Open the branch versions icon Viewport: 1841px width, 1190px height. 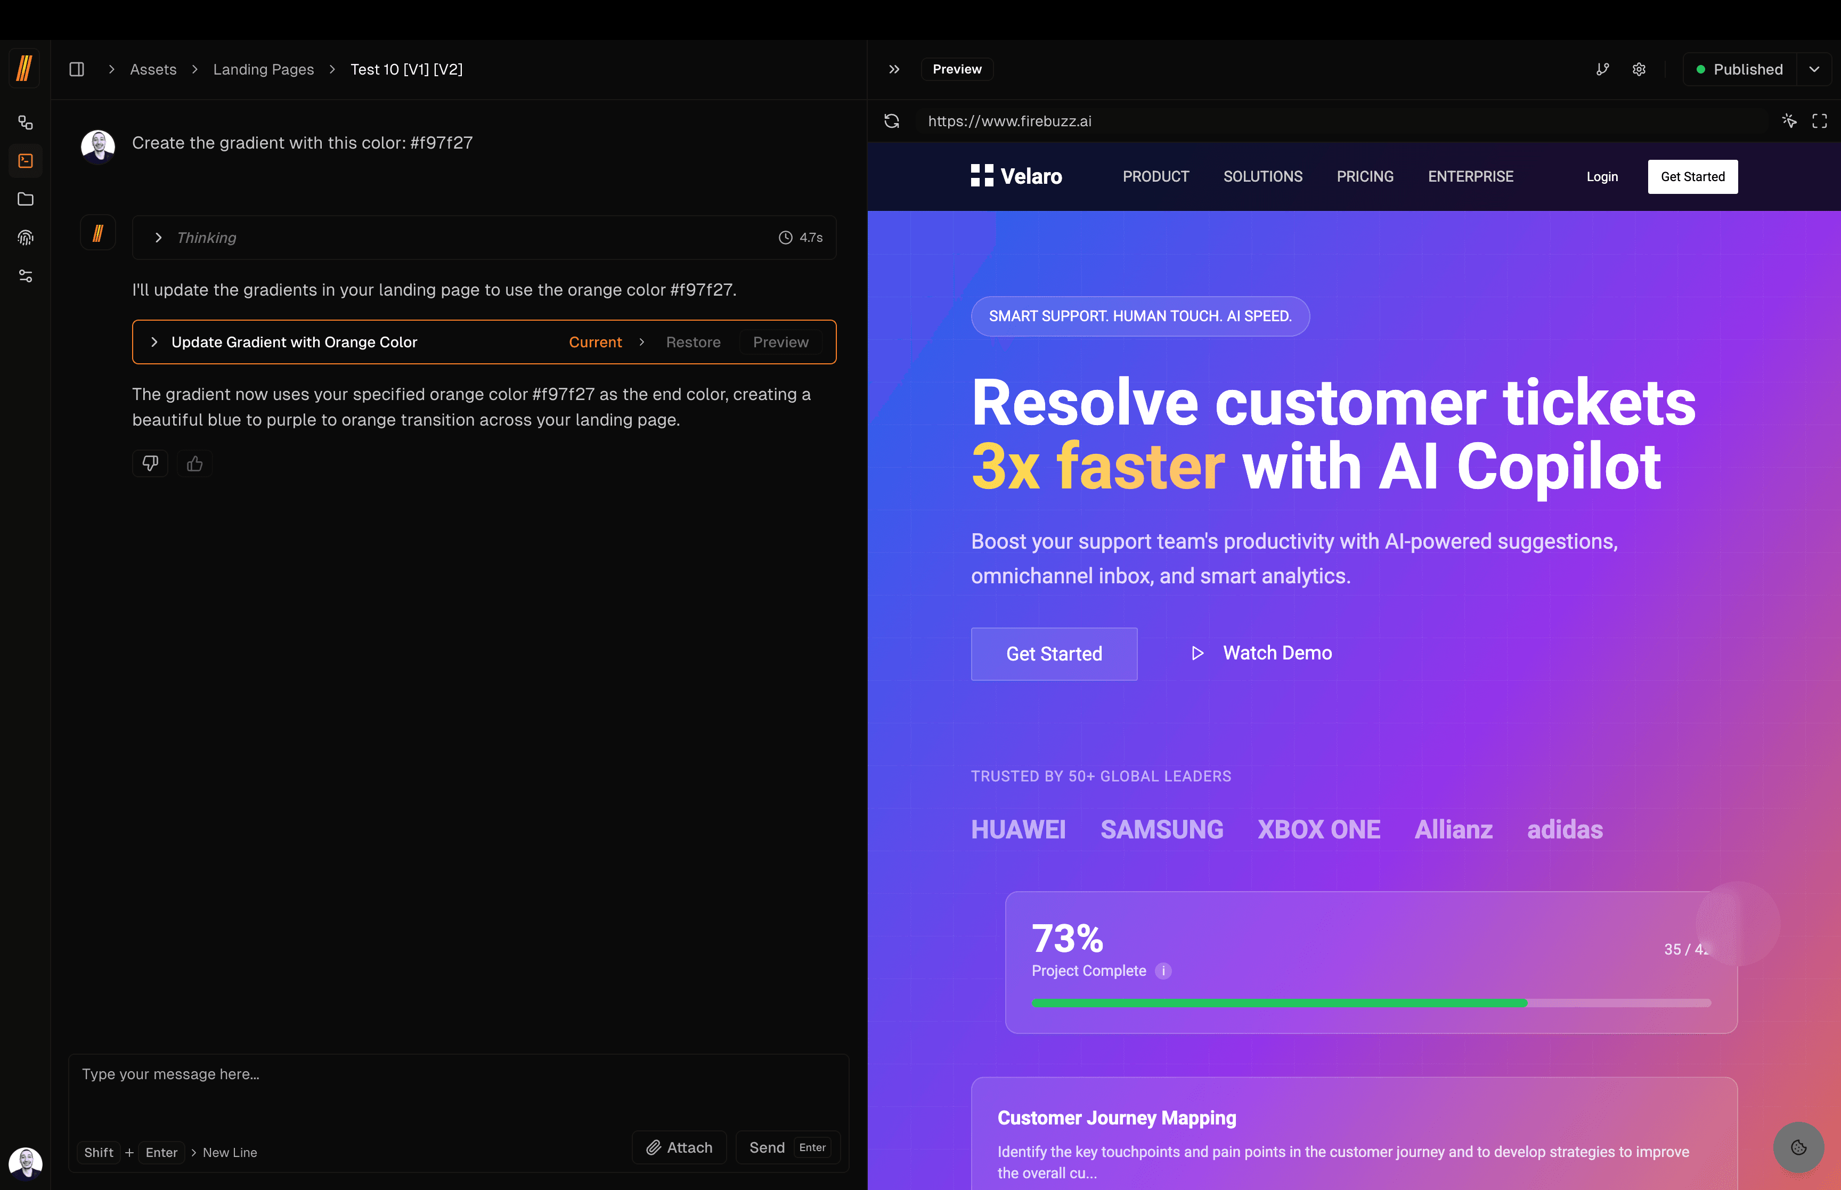point(1603,70)
